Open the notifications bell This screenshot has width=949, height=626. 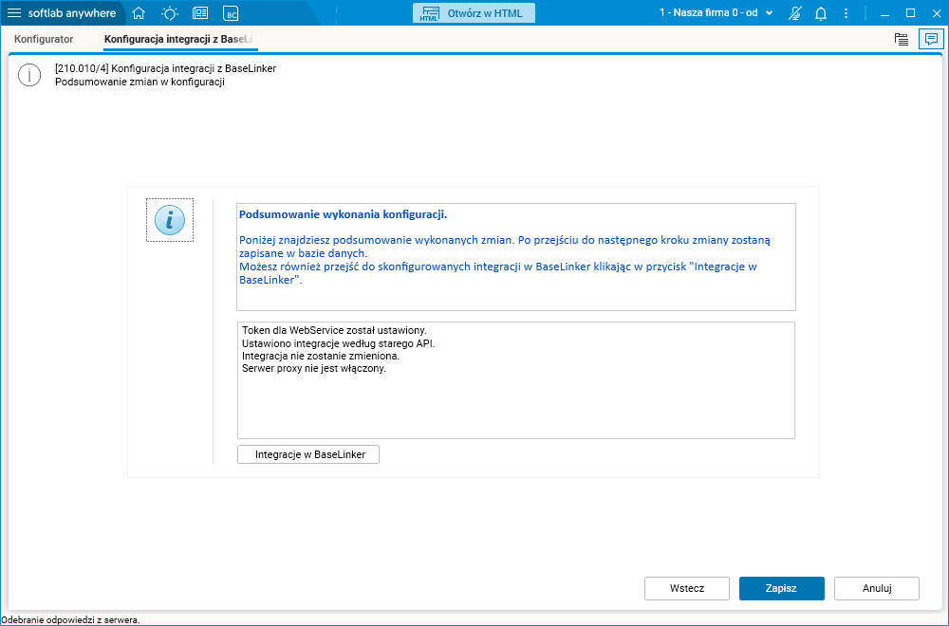pyautogui.click(x=821, y=13)
